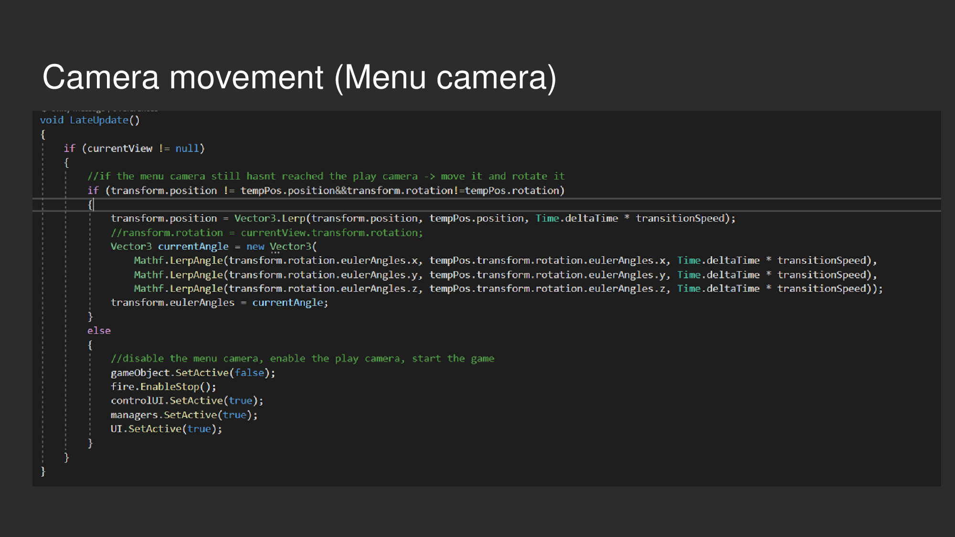Select the gameObject.SetActive(false) line

[192, 373]
